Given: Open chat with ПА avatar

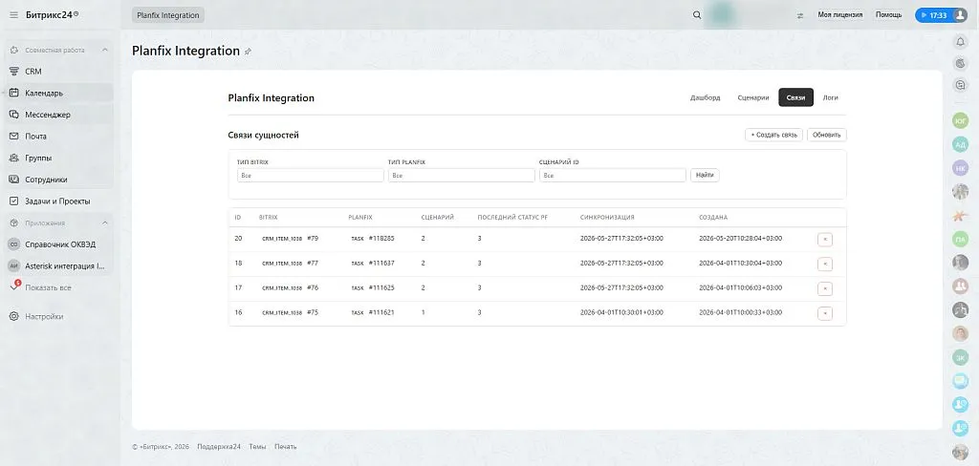Looking at the screenshot, I should point(960,239).
